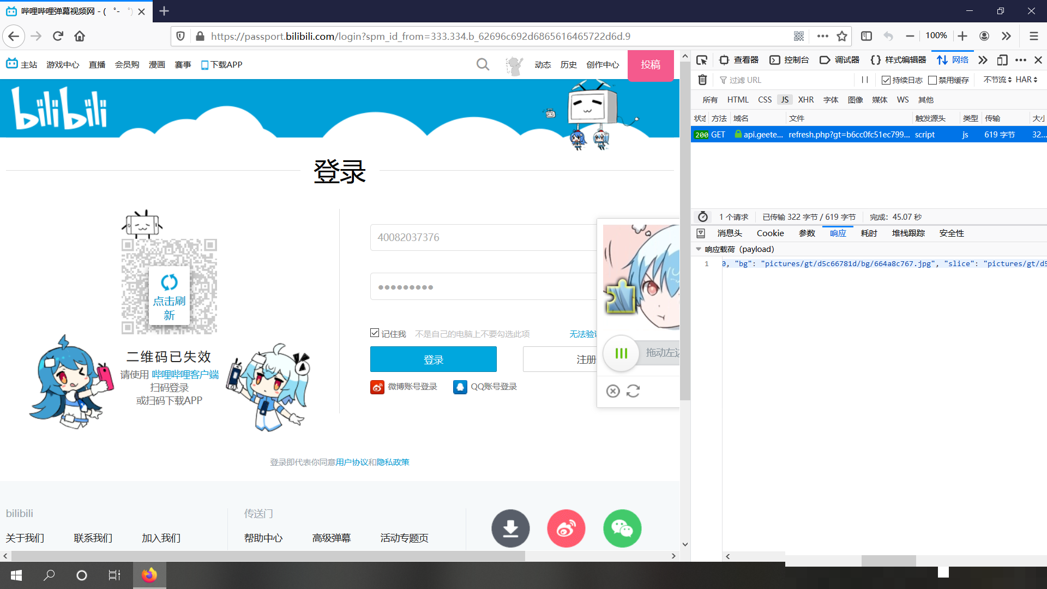Close the captcha with the X circle icon
The height and width of the screenshot is (589, 1047).
pos(613,391)
